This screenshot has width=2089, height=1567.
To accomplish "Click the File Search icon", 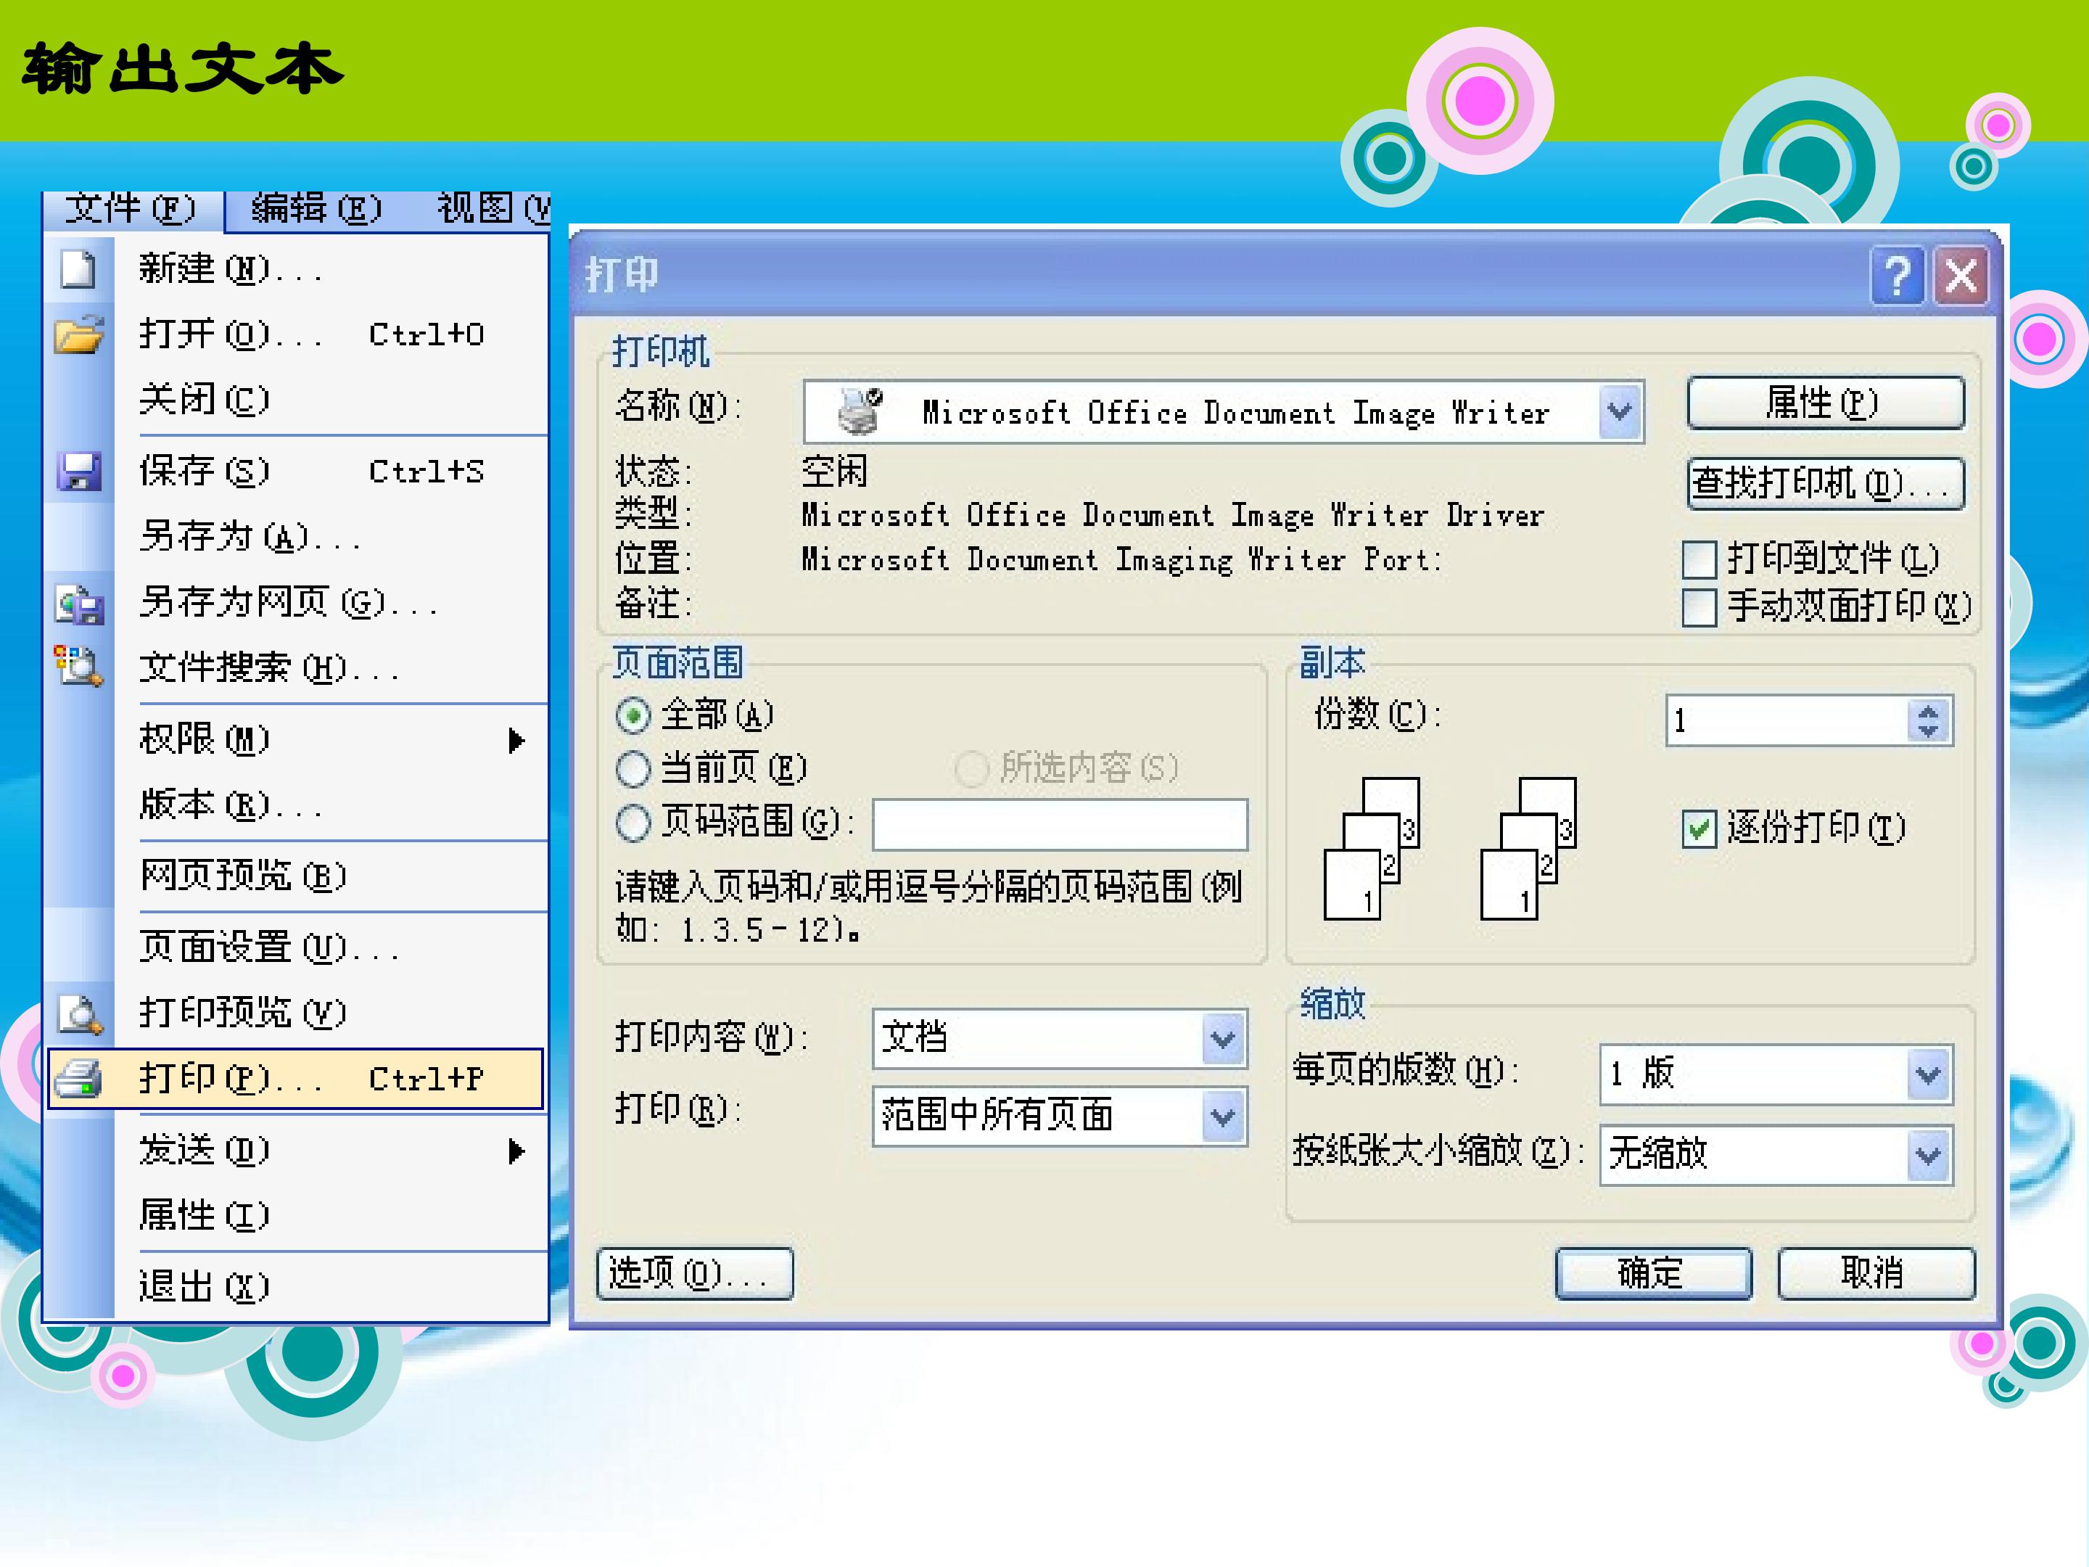I will [x=78, y=667].
